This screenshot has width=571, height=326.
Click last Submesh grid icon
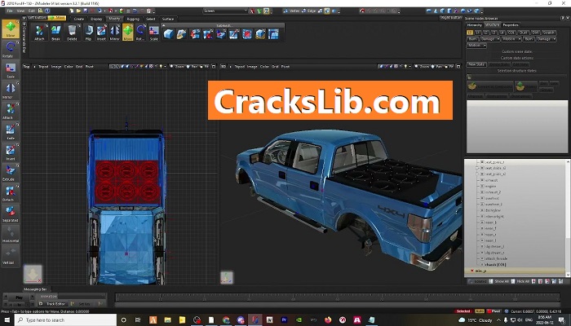(273, 34)
